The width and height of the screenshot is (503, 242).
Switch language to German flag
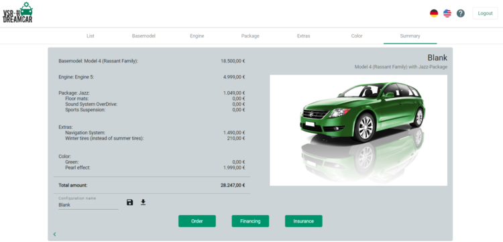434,13
